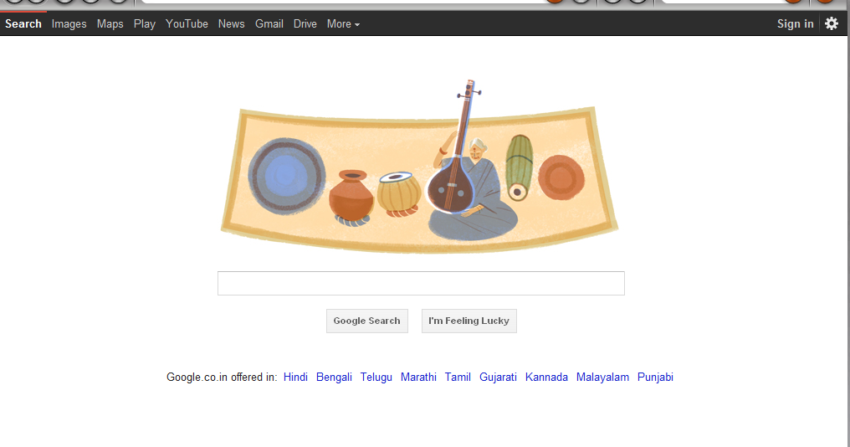
Task: Switch Google language to Hindi
Action: (x=295, y=377)
